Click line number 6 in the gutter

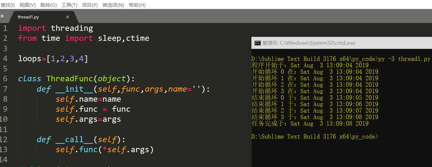(x=5, y=79)
